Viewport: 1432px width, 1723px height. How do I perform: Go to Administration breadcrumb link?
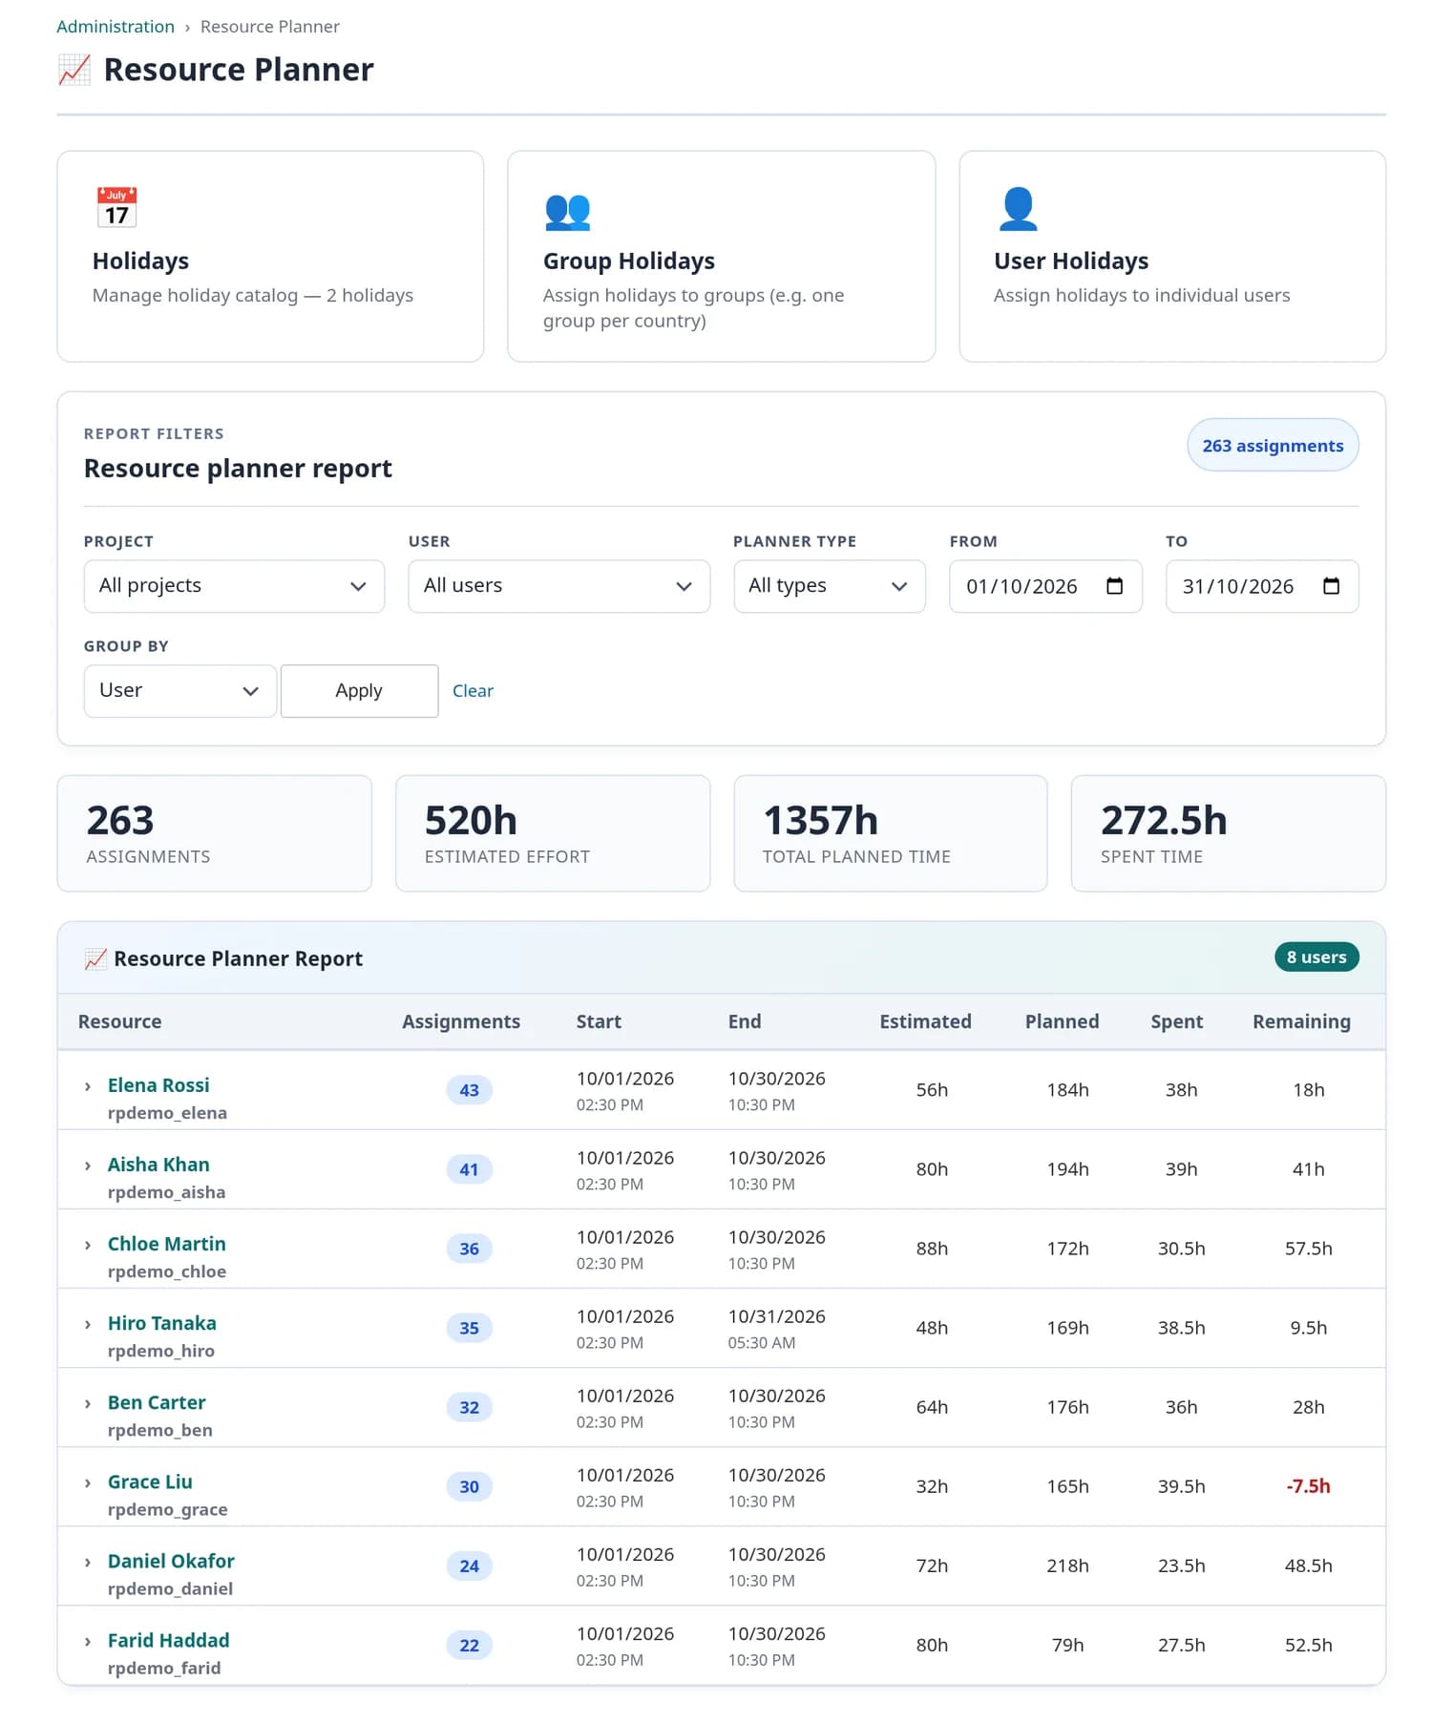coord(116,27)
